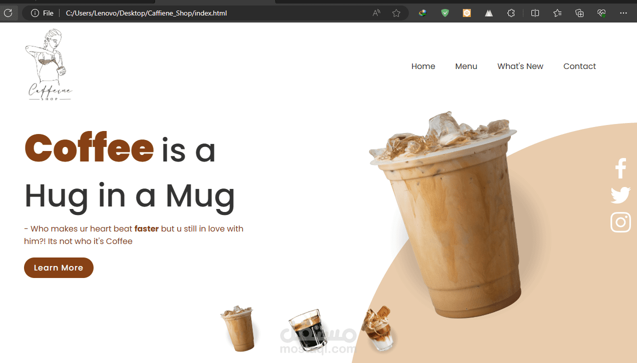
Task: Open the Extensions puzzle-piece menu
Action: 511,13
